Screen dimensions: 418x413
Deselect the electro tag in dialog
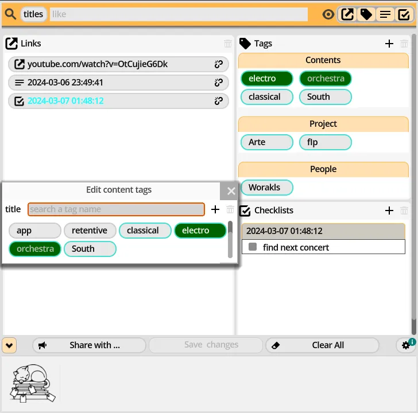point(200,231)
